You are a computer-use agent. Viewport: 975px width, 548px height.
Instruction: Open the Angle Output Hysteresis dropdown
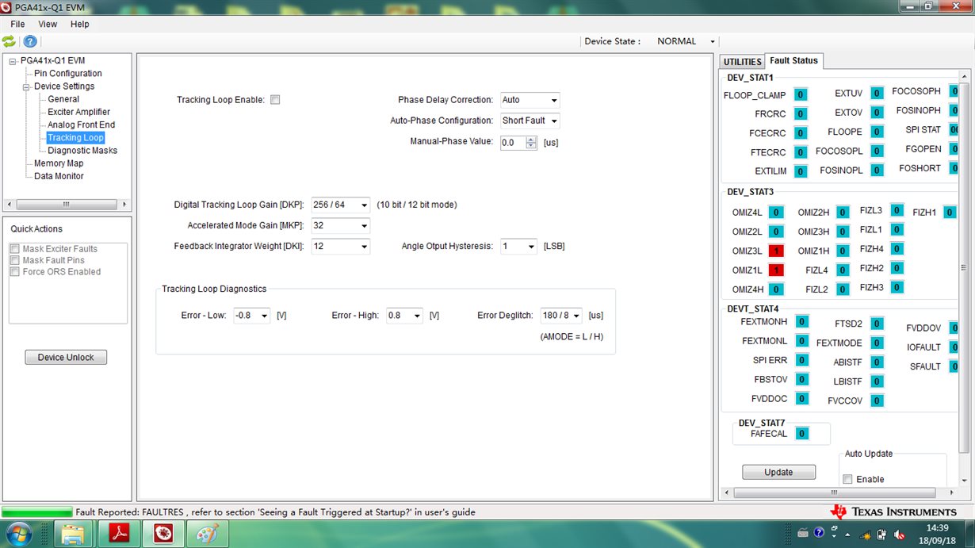click(518, 247)
